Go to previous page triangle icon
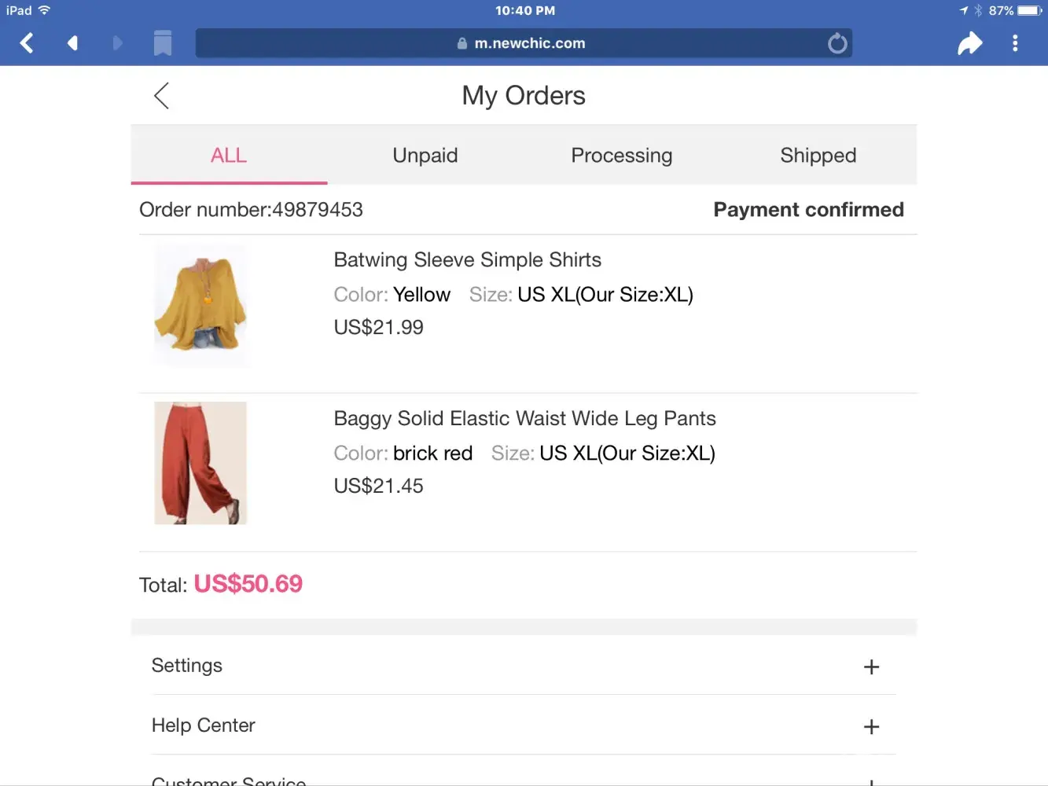 pyautogui.click(x=72, y=43)
